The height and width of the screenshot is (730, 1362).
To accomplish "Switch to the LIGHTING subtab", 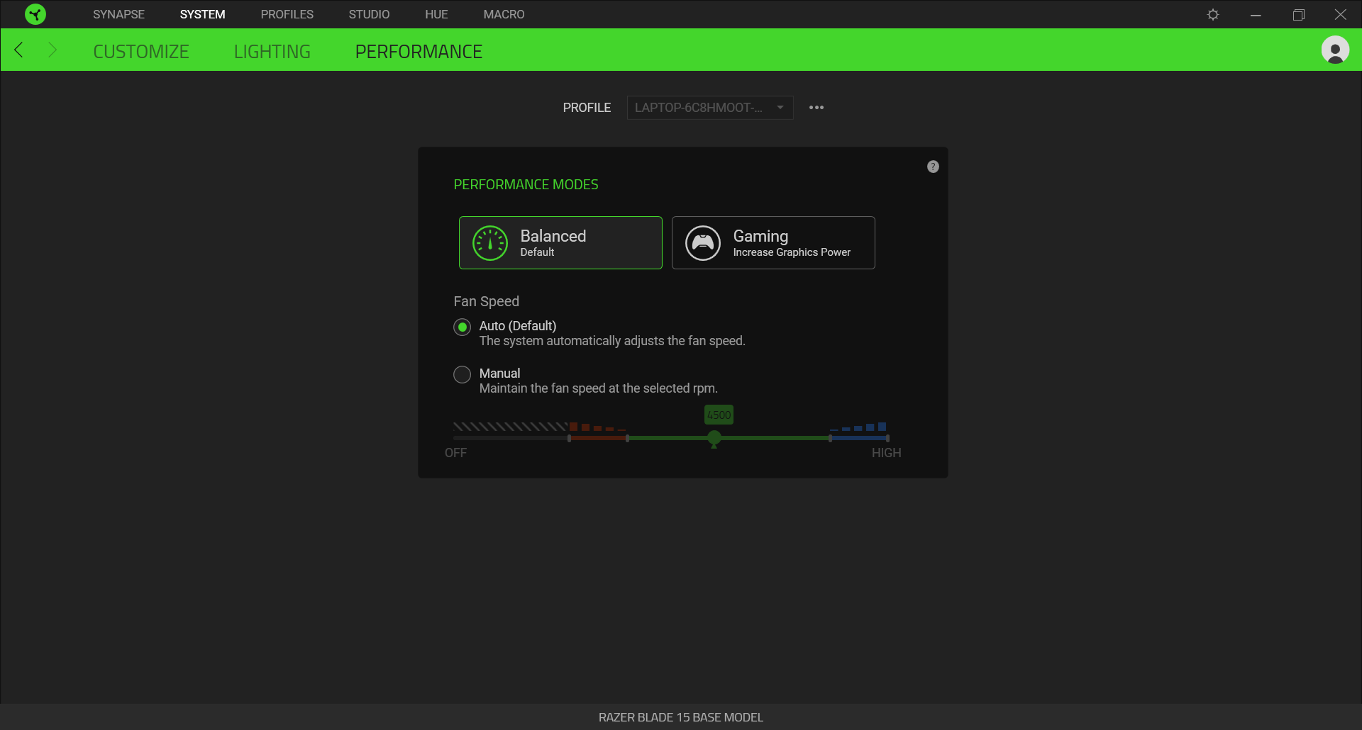I will 272,52.
